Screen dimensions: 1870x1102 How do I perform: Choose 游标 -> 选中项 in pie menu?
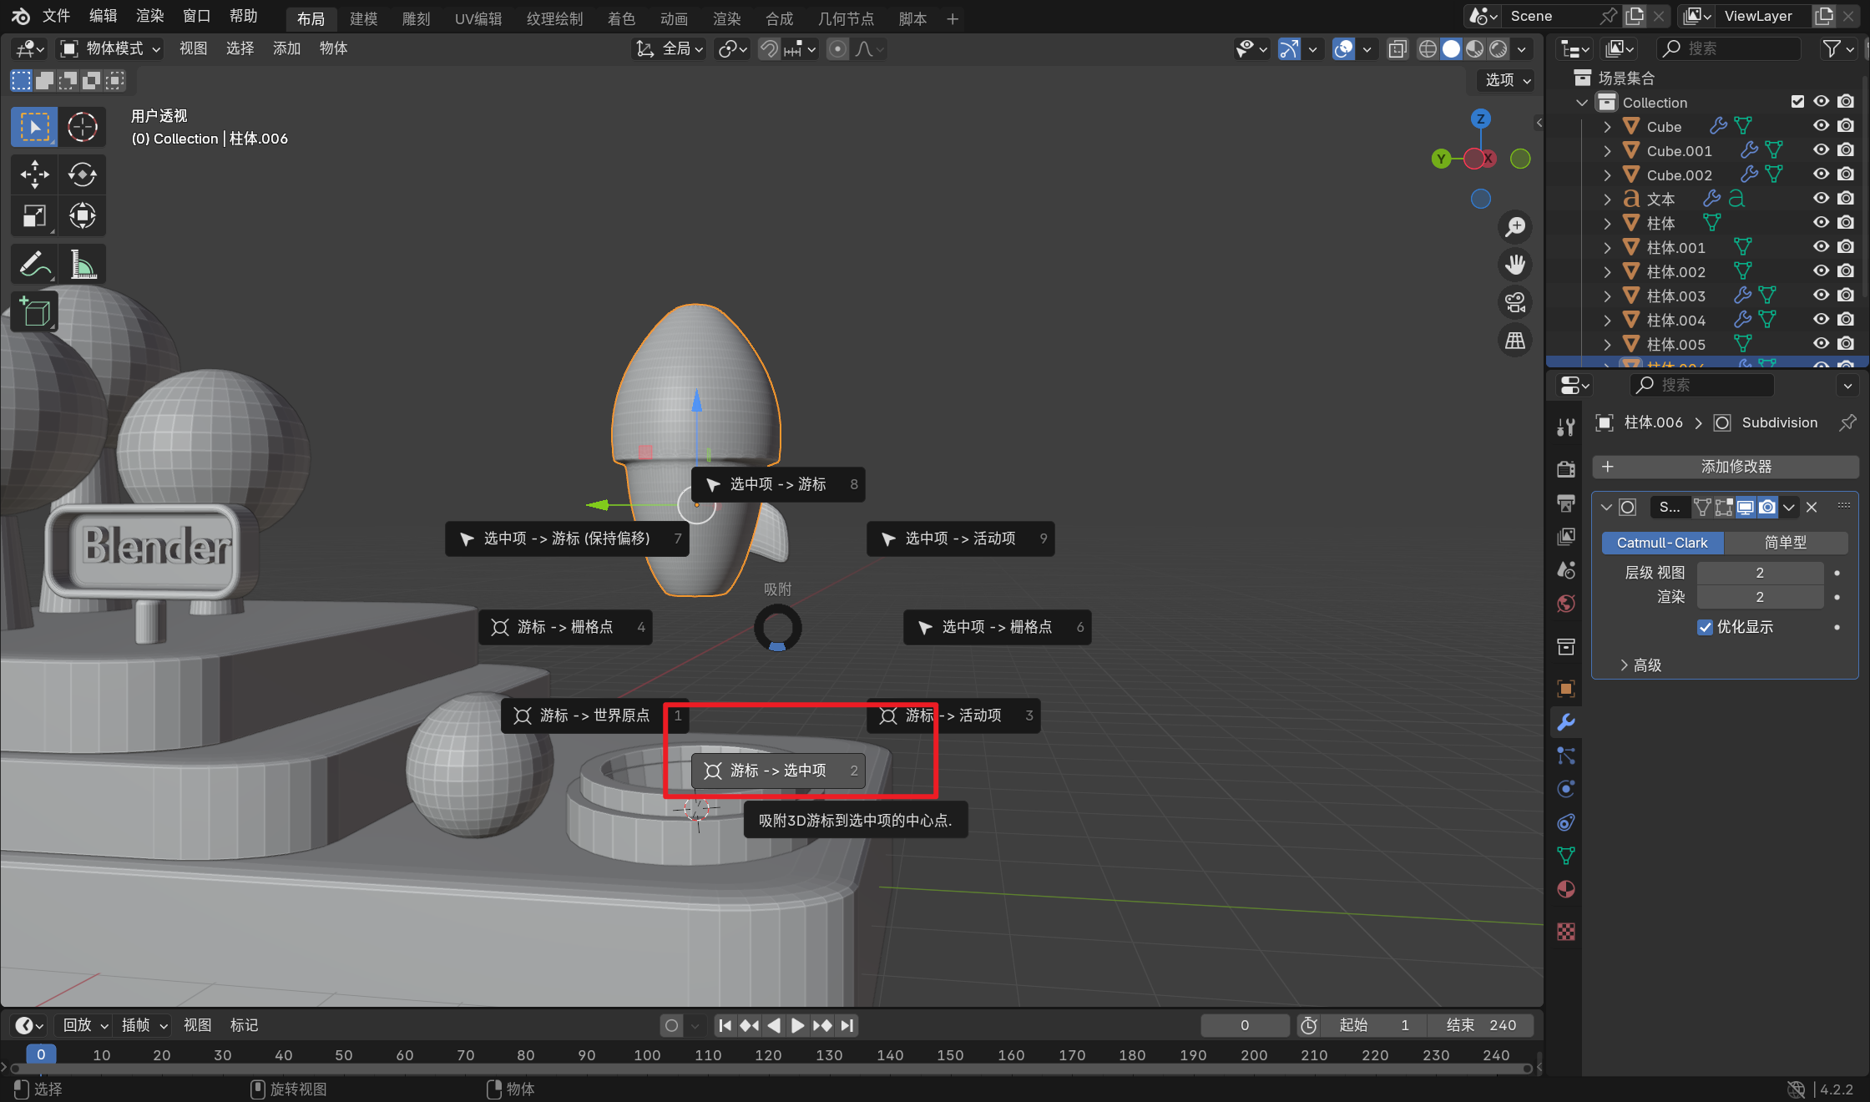click(x=777, y=771)
